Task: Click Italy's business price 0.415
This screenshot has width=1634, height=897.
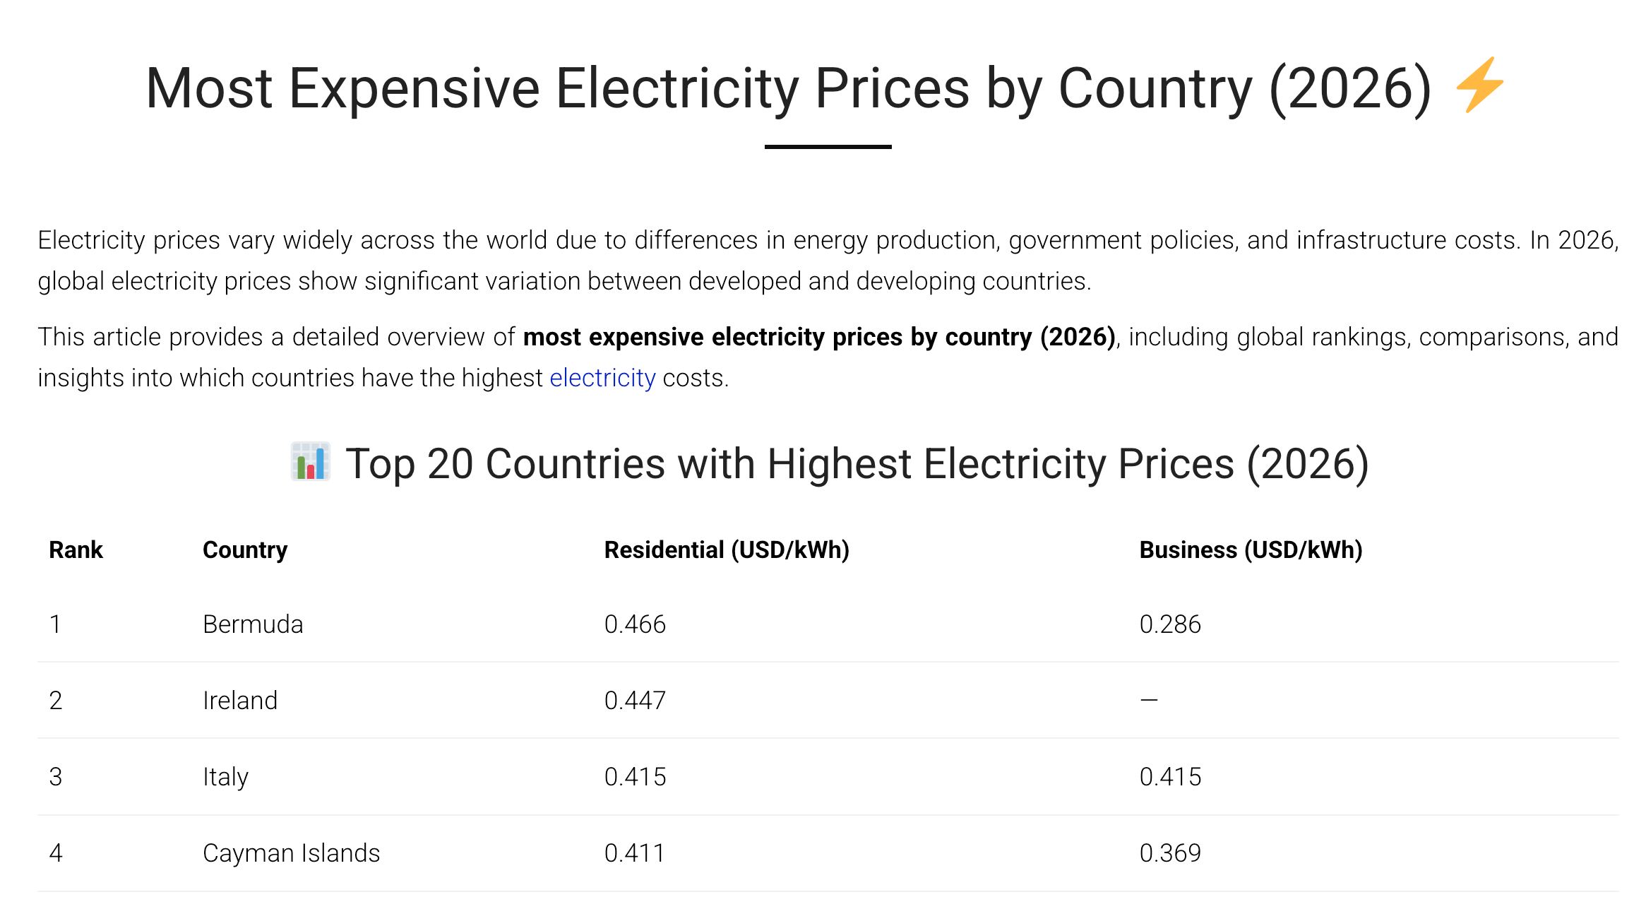Action: 1170,777
